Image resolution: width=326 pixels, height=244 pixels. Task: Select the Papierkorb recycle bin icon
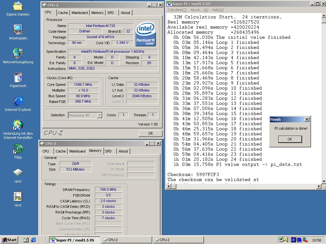(x=18, y=77)
